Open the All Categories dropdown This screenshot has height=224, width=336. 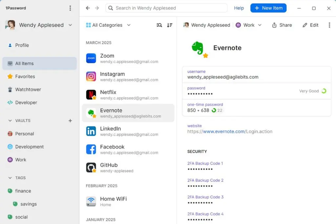tap(108, 25)
